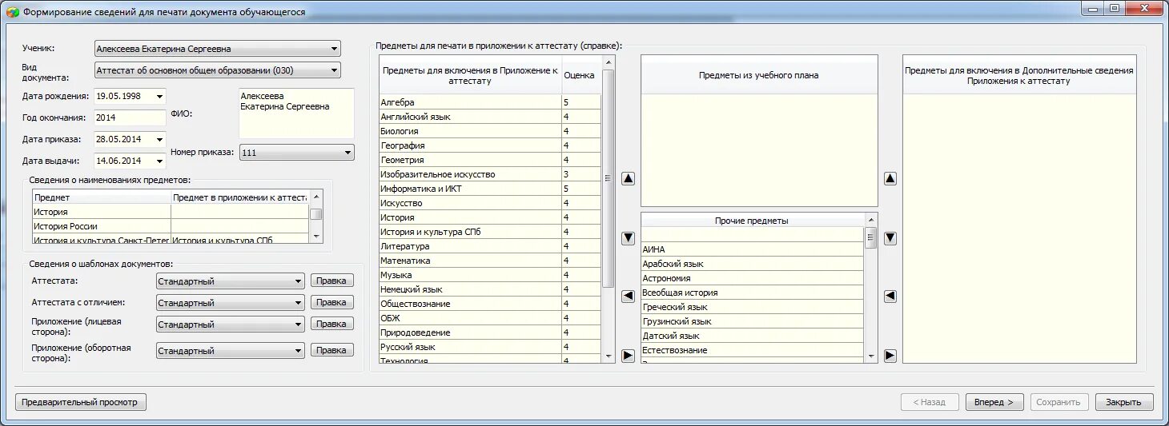Viewport: 1169px width, 426px height.
Task: Click the scrollbar thumb of the Сведения о наименованиях предметов table
Action: click(x=316, y=214)
